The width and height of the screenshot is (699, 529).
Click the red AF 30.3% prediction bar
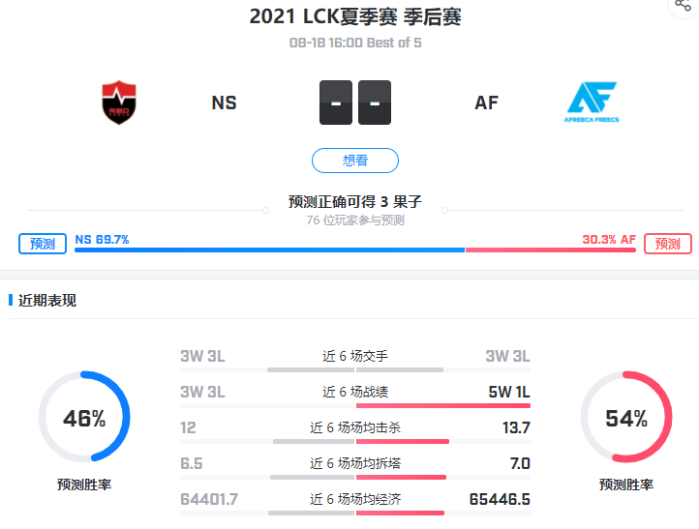(551, 250)
